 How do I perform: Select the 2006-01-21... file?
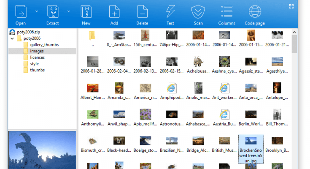(x=277, y=38)
